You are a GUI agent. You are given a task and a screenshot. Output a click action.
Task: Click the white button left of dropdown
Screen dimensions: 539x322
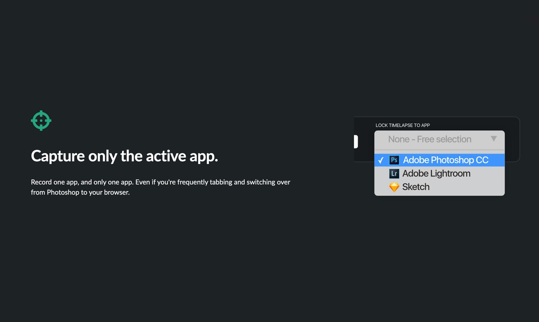tap(356, 142)
